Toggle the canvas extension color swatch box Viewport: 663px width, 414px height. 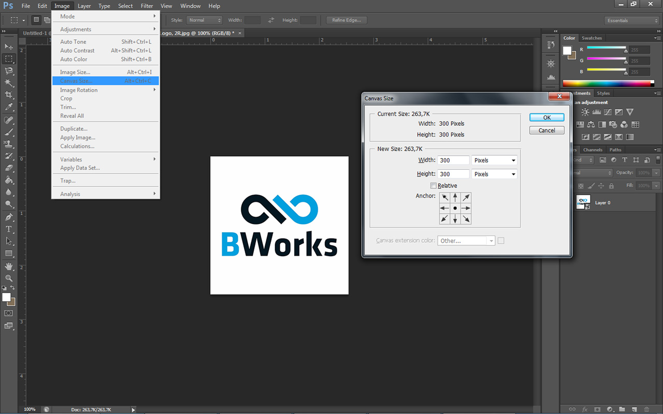pyautogui.click(x=500, y=241)
